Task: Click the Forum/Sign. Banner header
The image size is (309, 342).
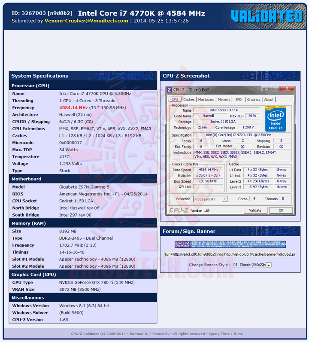Action: [x=230, y=231]
